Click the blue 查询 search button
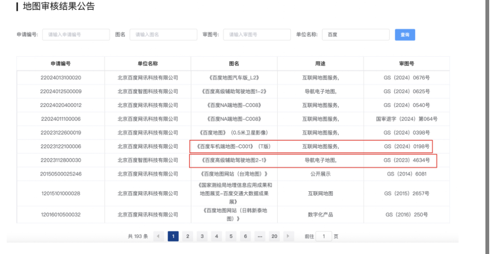 point(405,35)
